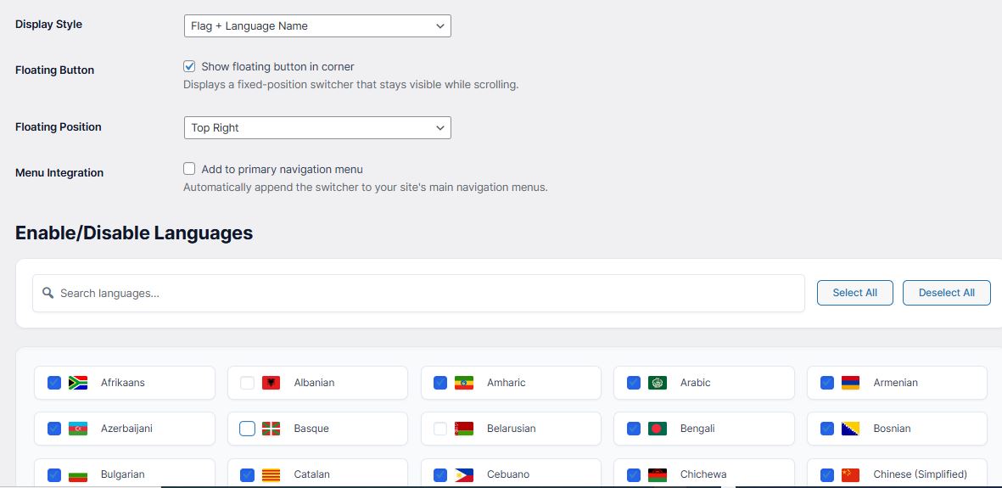Click the Azerbaijani language name

pos(126,429)
